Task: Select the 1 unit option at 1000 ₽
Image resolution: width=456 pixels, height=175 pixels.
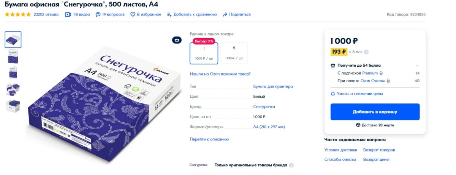Action: tap(204, 53)
